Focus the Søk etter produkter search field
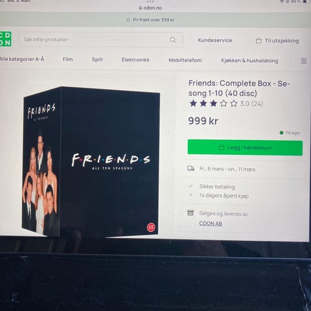 pos(100,40)
